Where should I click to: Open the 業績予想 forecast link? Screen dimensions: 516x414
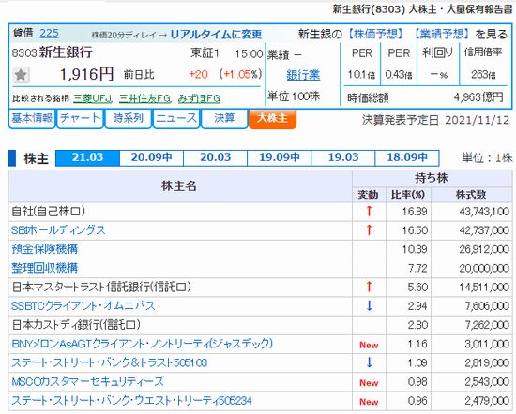tap(441, 34)
